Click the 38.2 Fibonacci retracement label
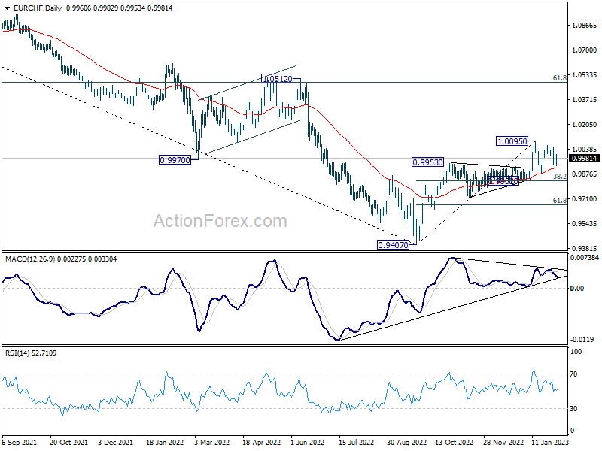Viewport: 602px width, 451px height. 559,176
